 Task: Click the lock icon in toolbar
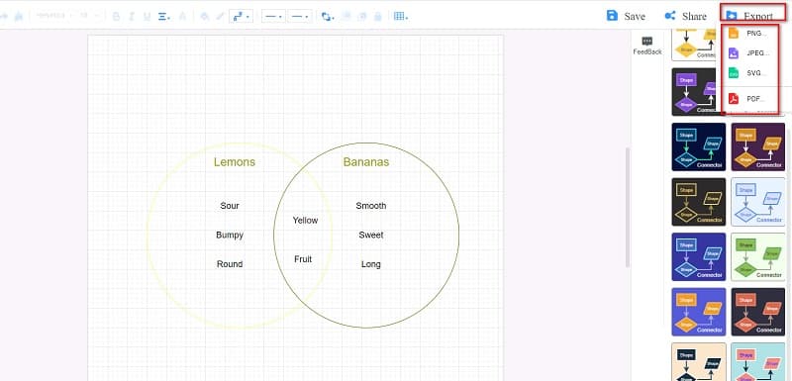(377, 16)
